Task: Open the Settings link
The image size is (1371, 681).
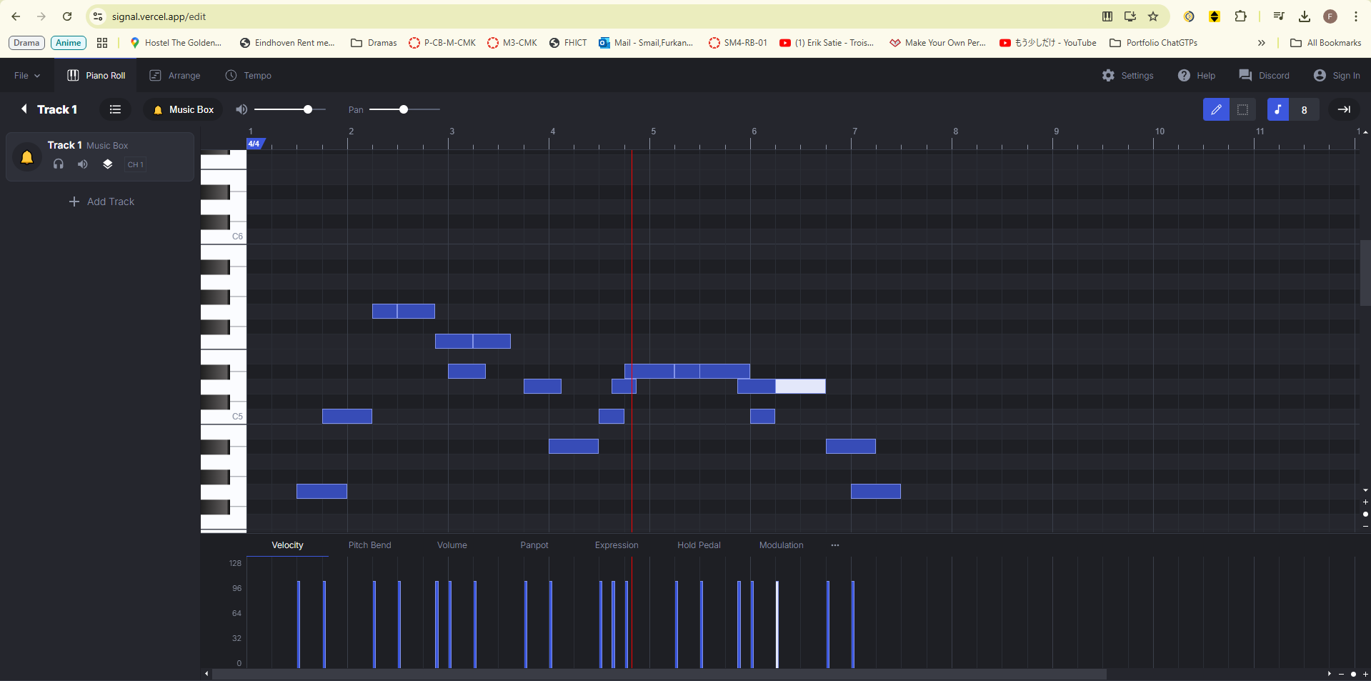Action: pos(1128,76)
